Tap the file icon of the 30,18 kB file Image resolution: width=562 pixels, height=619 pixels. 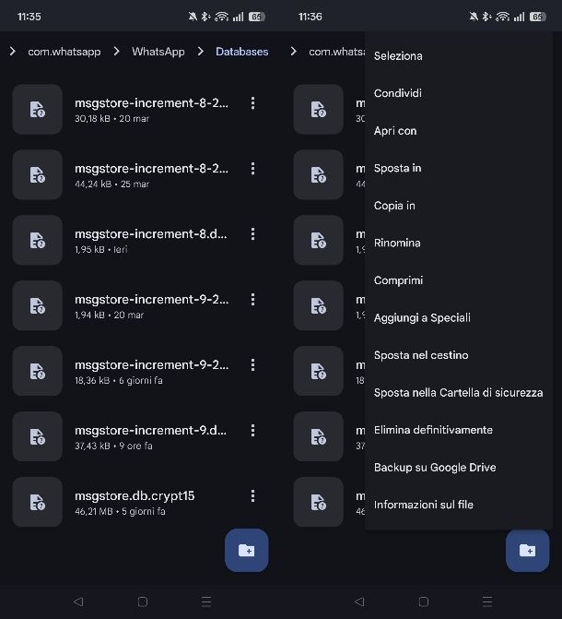coord(38,110)
